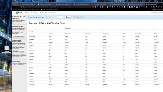Switch to the Journalist's Toolbox tab
This screenshot has height=92, width=163.
[x=118, y=4]
